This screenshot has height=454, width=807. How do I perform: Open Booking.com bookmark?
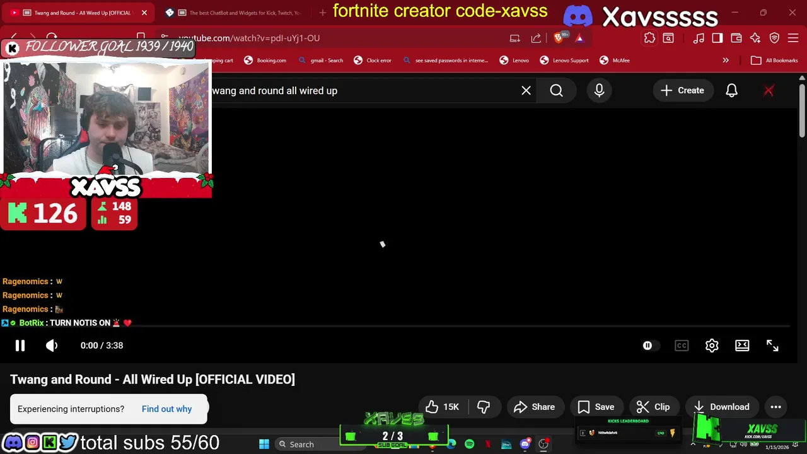pos(265,61)
